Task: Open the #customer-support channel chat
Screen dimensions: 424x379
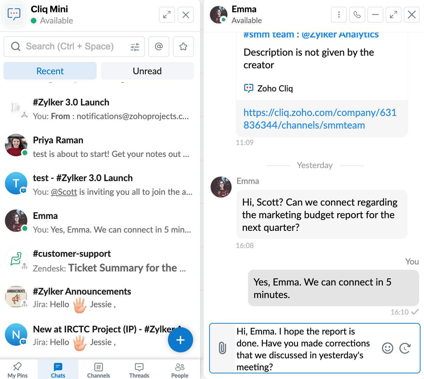Action: point(100,260)
